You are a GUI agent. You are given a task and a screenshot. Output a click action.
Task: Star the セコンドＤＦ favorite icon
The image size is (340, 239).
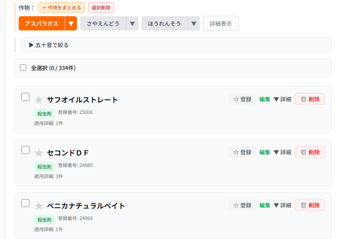coord(38,153)
